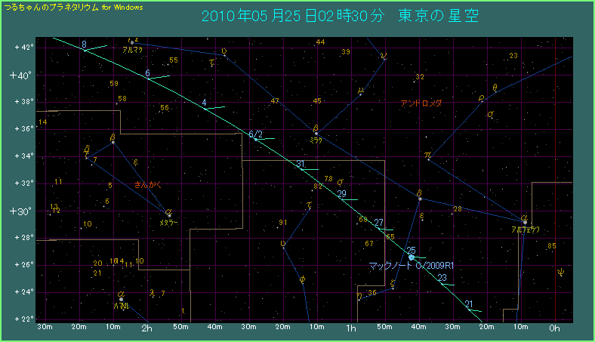Click the comet marker at date 25
The width and height of the screenshot is (595, 342).
[411, 257]
